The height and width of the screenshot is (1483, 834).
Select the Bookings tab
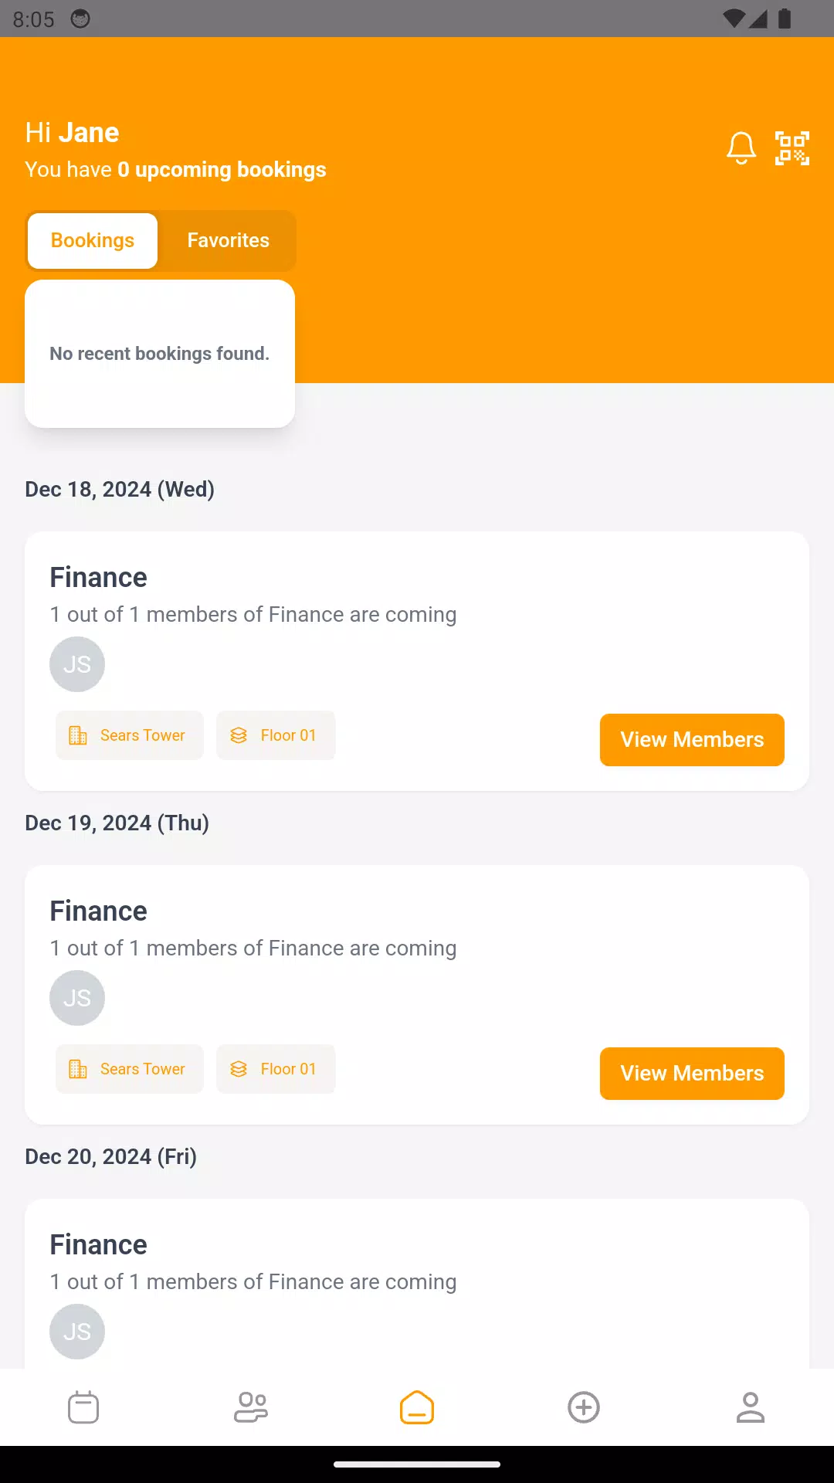pyautogui.click(x=93, y=241)
